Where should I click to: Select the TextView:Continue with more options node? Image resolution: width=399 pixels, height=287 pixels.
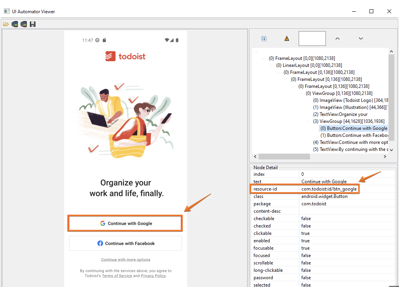click(350, 142)
